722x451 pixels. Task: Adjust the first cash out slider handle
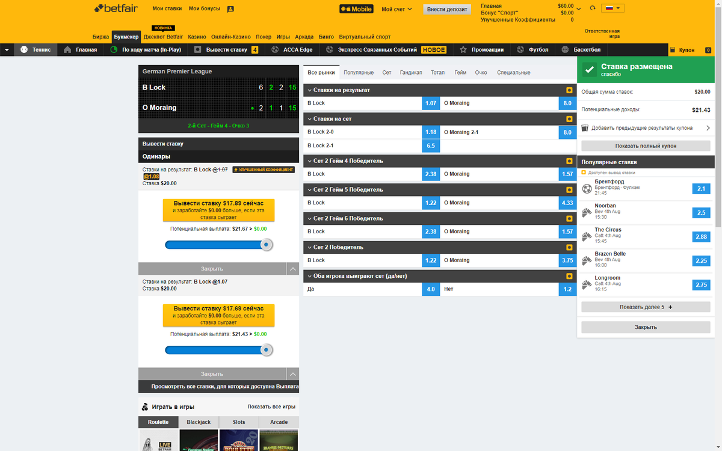pos(266,245)
